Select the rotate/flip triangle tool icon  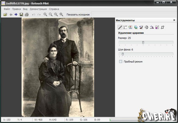pyautogui.click(x=152, y=27)
